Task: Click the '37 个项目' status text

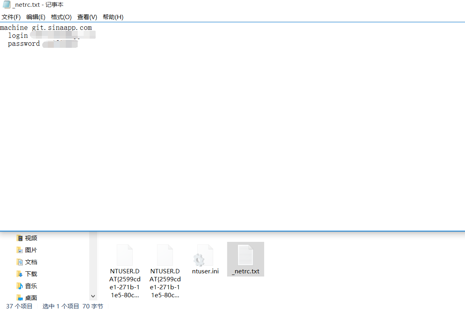Action: coord(19,306)
